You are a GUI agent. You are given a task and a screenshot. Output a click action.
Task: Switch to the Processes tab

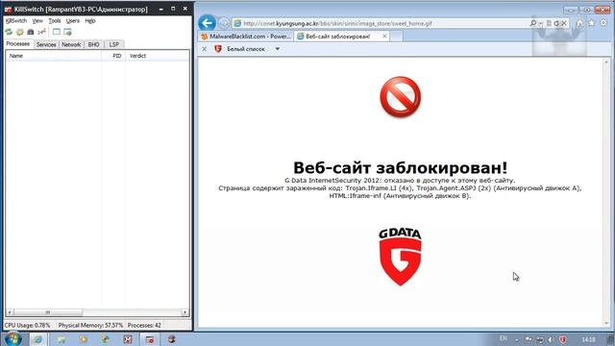click(x=18, y=44)
